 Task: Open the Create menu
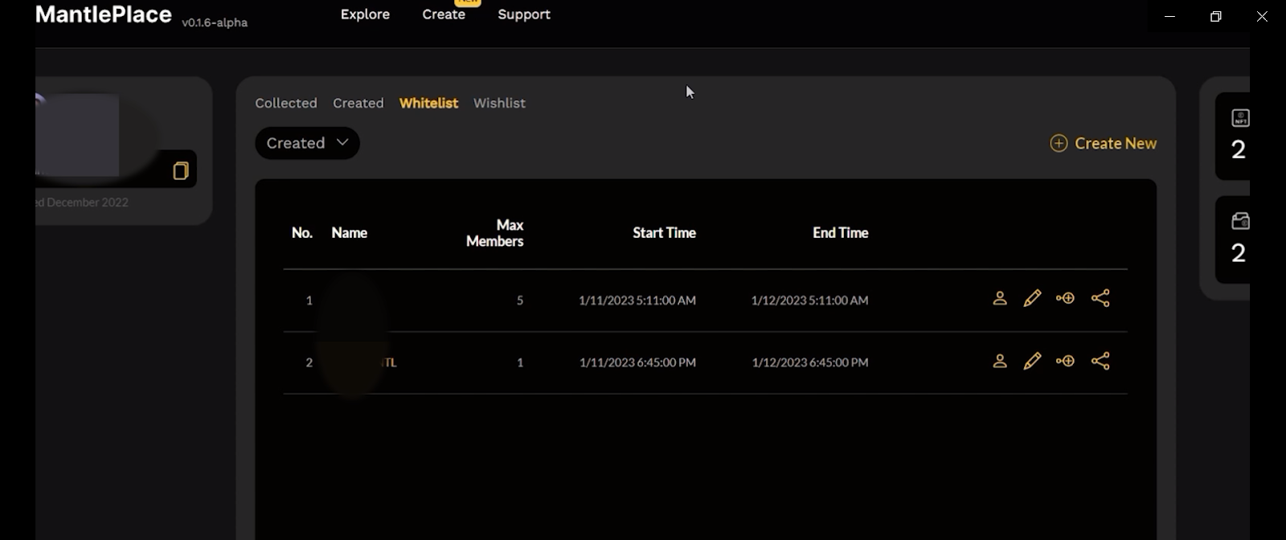point(444,14)
